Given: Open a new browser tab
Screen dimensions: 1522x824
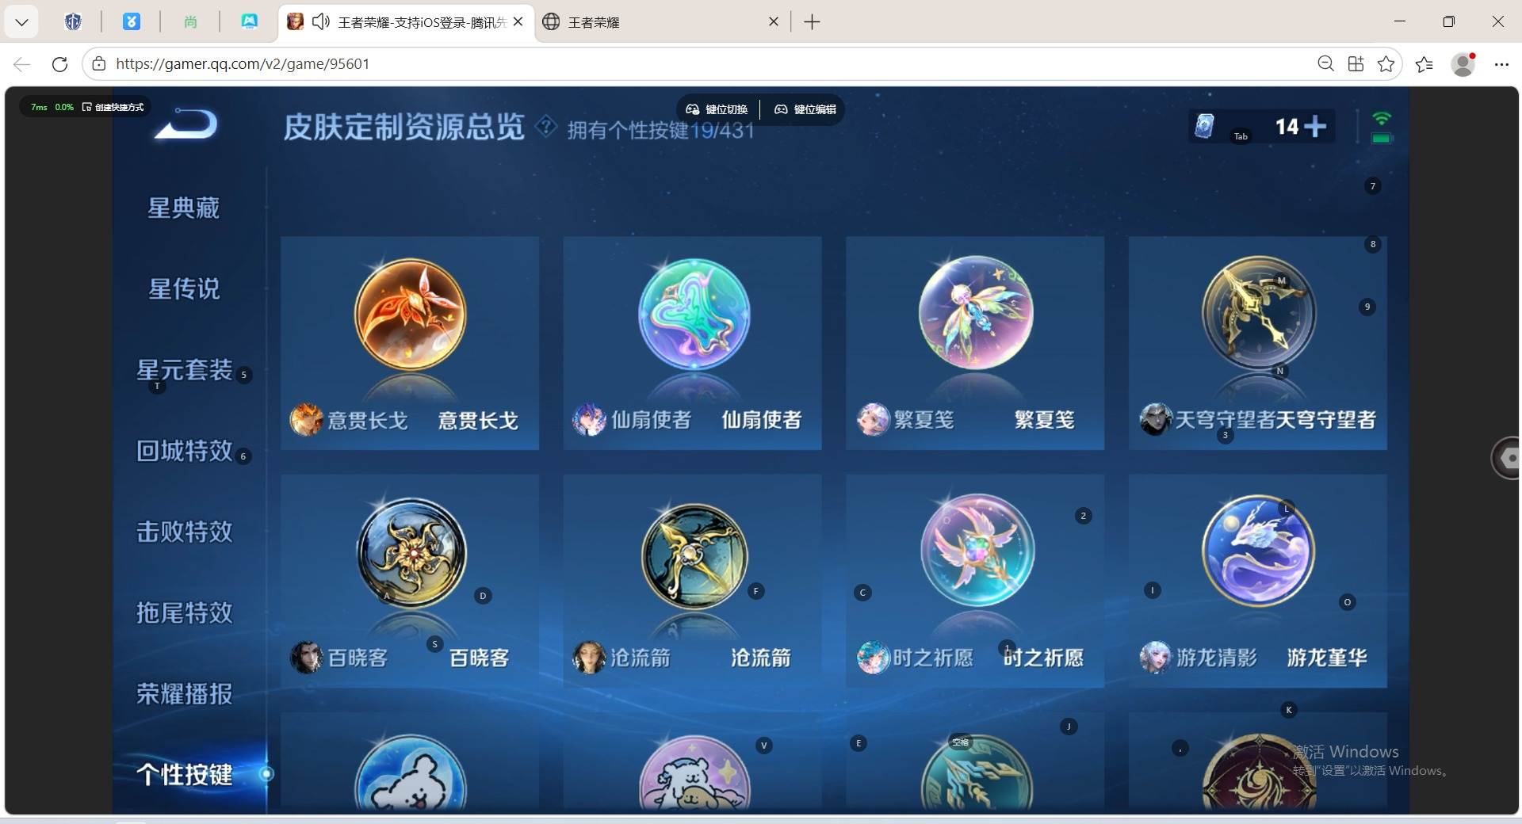Looking at the screenshot, I should (x=812, y=22).
